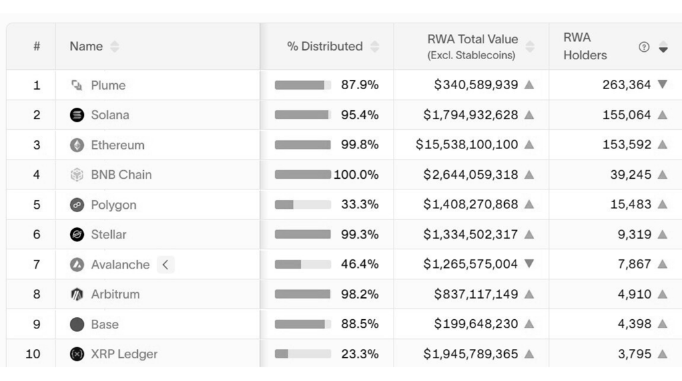Click the Base circle logo icon
Screen dimensions: 682x381
[x=77, y=324]
